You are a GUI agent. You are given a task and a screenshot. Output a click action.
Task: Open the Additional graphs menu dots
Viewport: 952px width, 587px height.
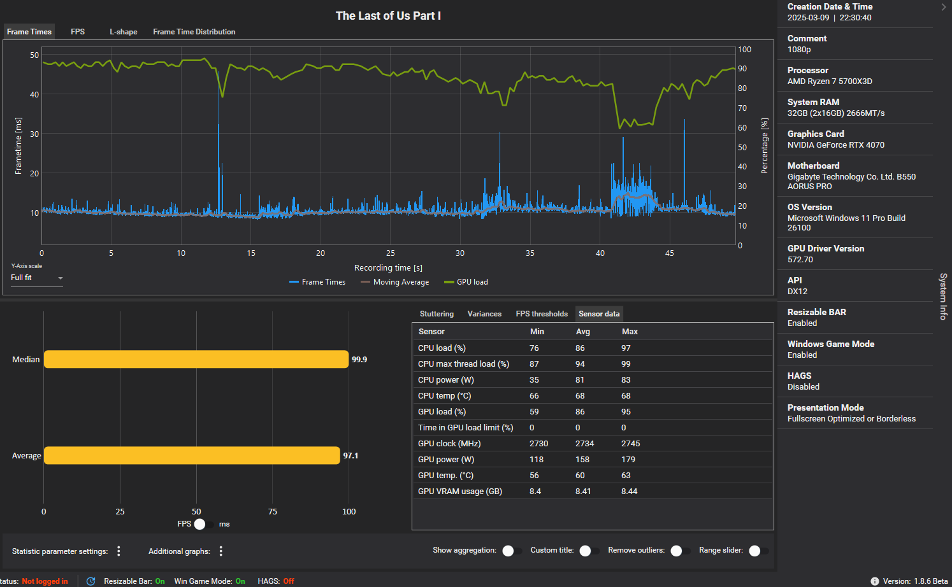(221, 551)
